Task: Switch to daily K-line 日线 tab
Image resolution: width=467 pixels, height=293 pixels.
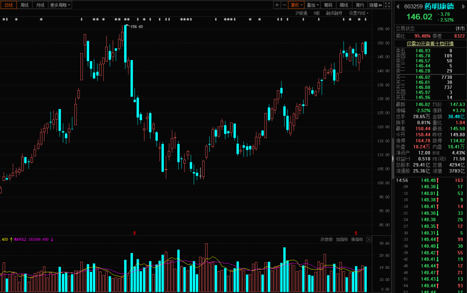Action: tap(8, 5)
